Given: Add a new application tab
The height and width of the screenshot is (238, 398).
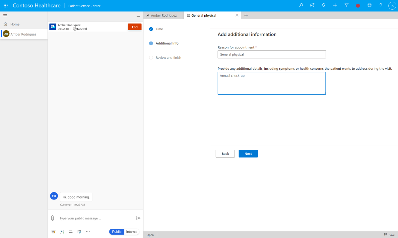Looking at the screenshot, I should point(246,15).
